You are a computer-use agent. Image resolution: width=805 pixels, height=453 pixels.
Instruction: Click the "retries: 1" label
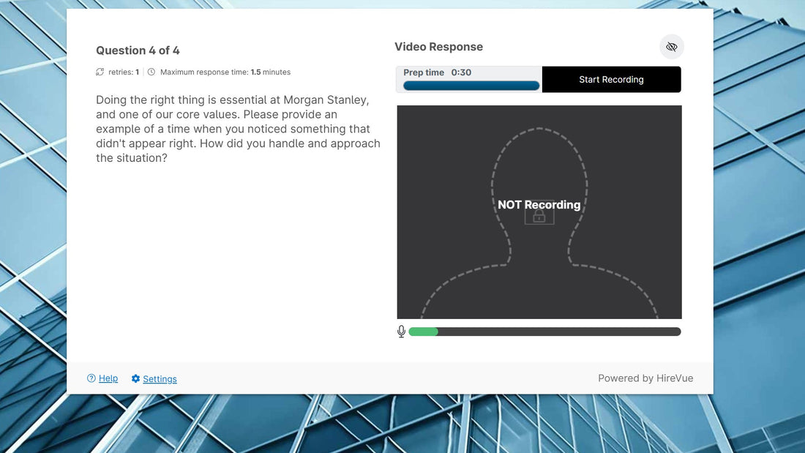pyautogui.click(x=124, y=72)
